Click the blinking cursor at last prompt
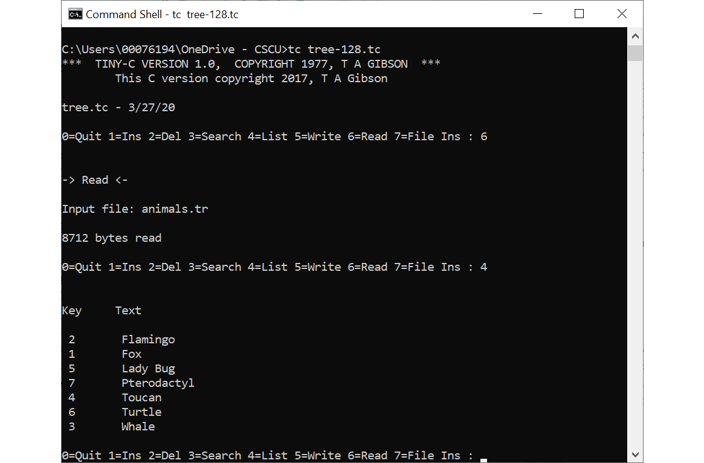 (x=483, y=460)
